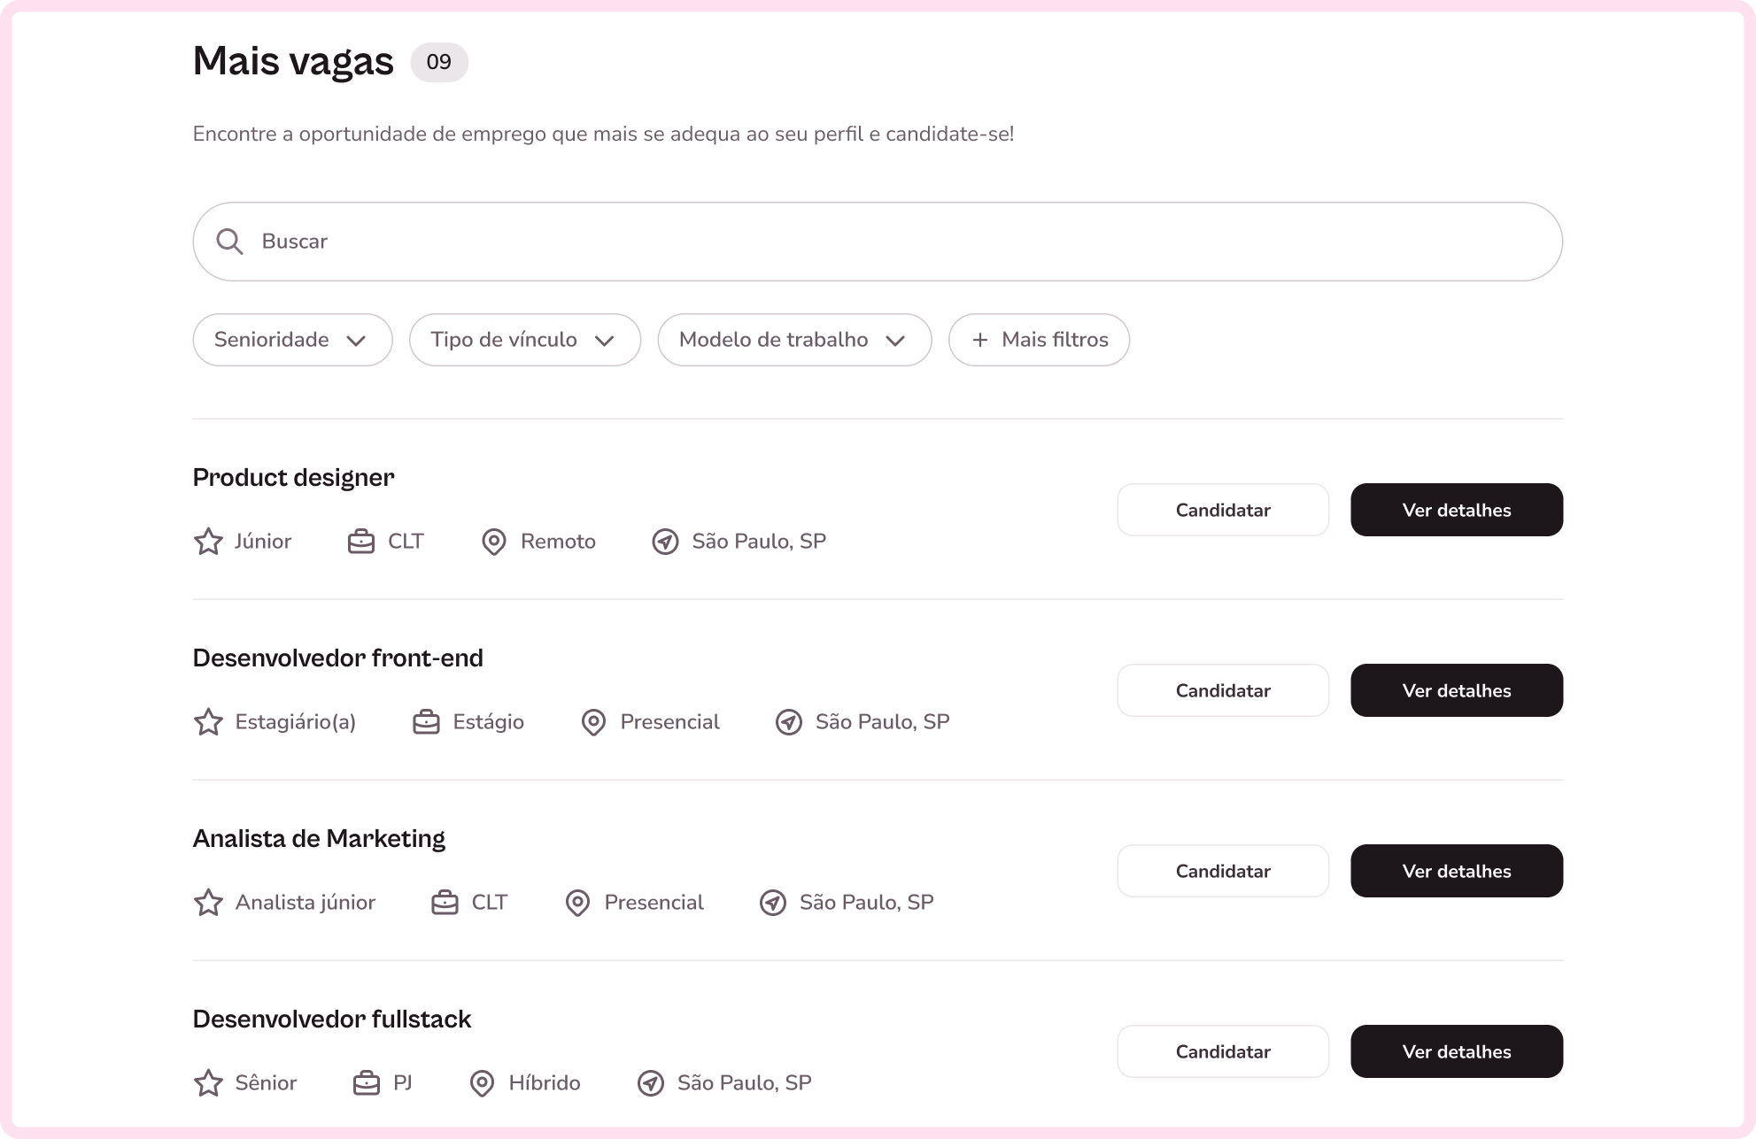1756x1139 pixels.
Task: Click the plus icon in Mais filtros
Action: [979, 340]
